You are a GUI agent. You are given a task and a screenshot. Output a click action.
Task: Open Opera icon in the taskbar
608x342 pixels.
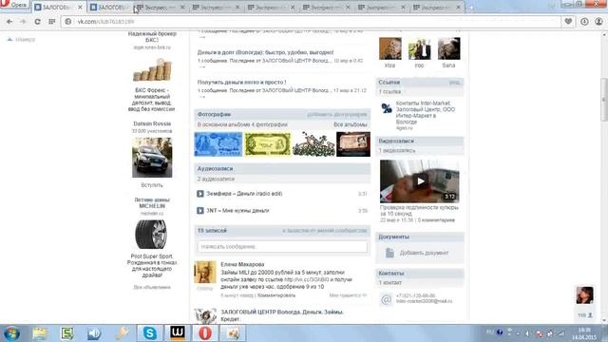[205, 333]
